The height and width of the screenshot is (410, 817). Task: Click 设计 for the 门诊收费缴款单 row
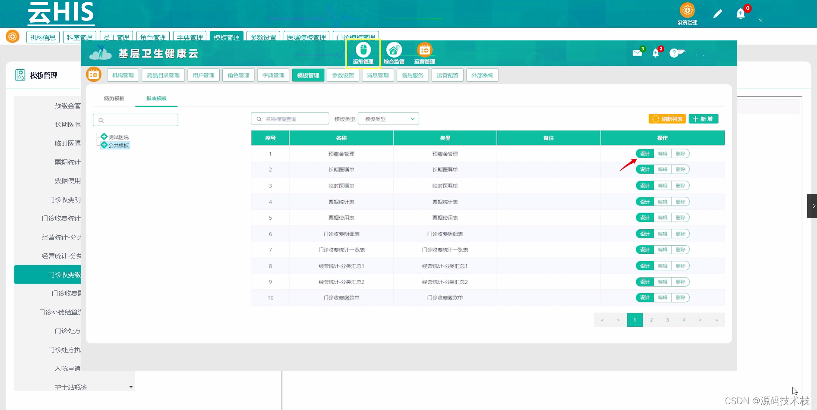(645, 297)
